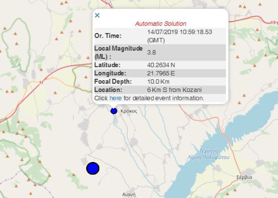Click the orange peak triangle near Σέρβια
Image resolution: width=278 pixels, height=198 pixels.
pos(235,190)
